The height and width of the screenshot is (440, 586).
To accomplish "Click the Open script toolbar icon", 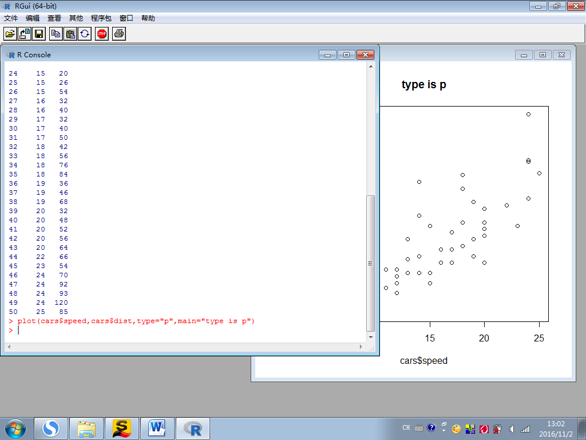I will [x=10, y=34].
